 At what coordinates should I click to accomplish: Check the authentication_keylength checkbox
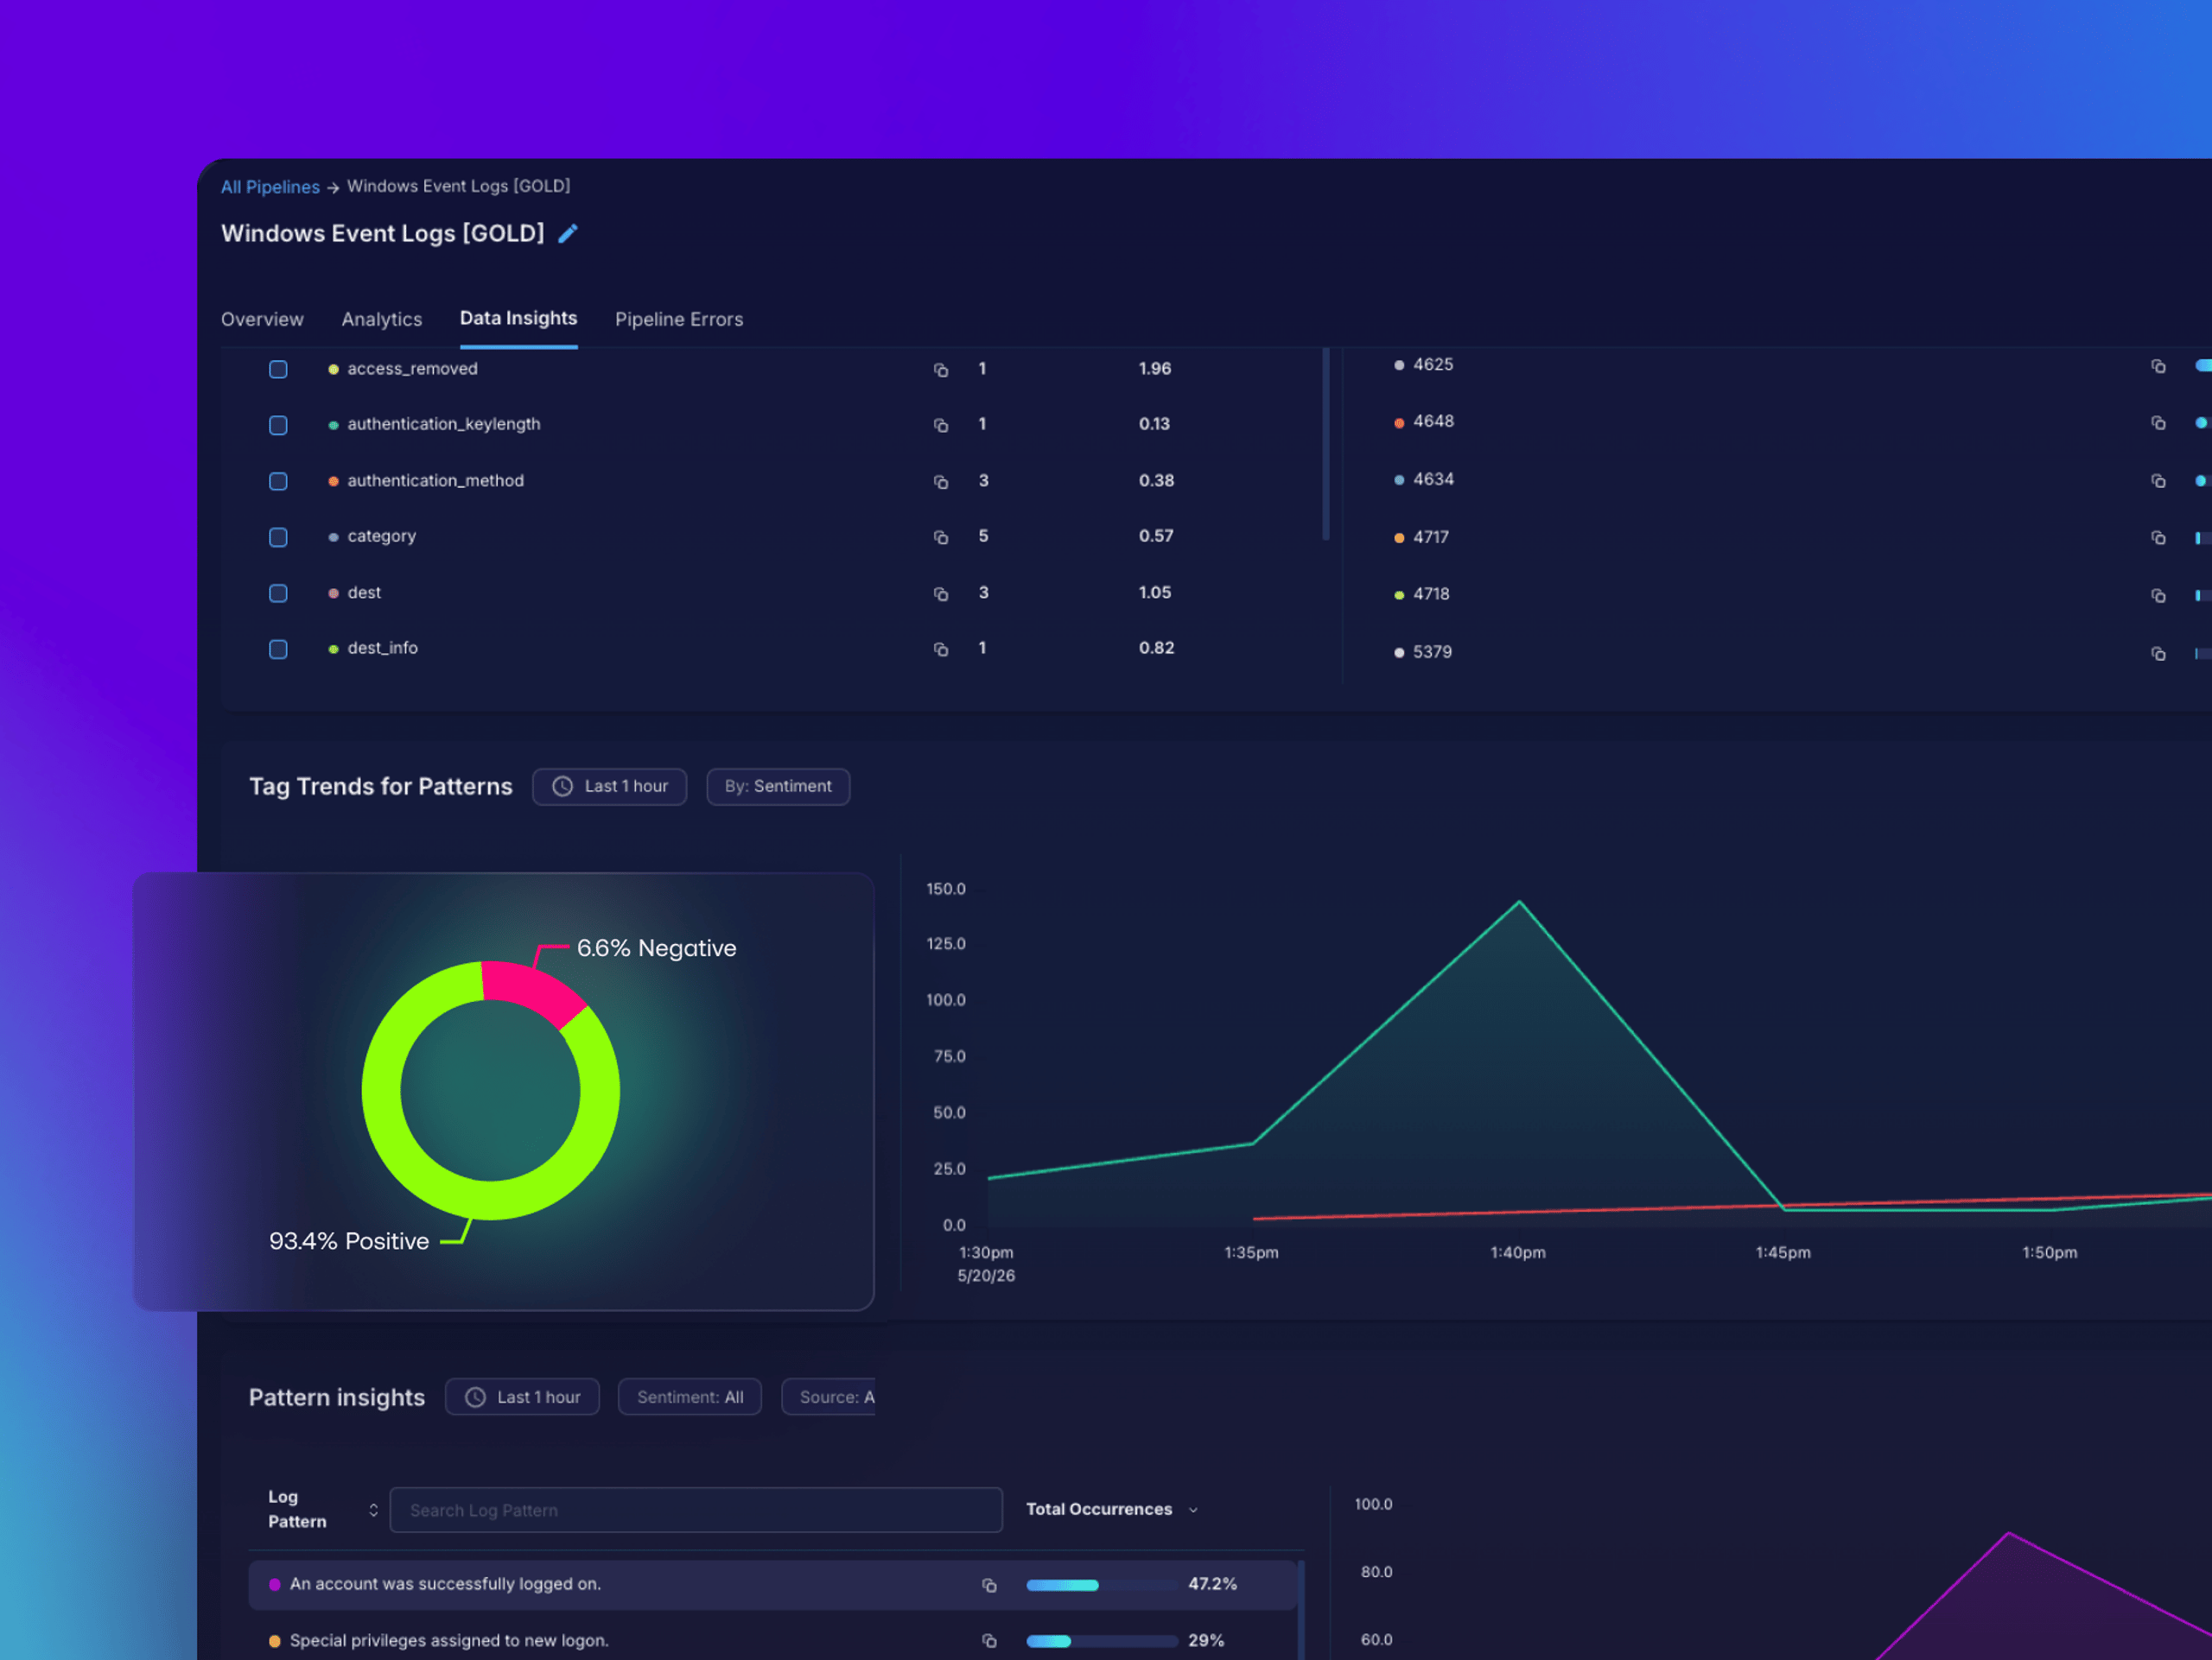coord(278,426)
